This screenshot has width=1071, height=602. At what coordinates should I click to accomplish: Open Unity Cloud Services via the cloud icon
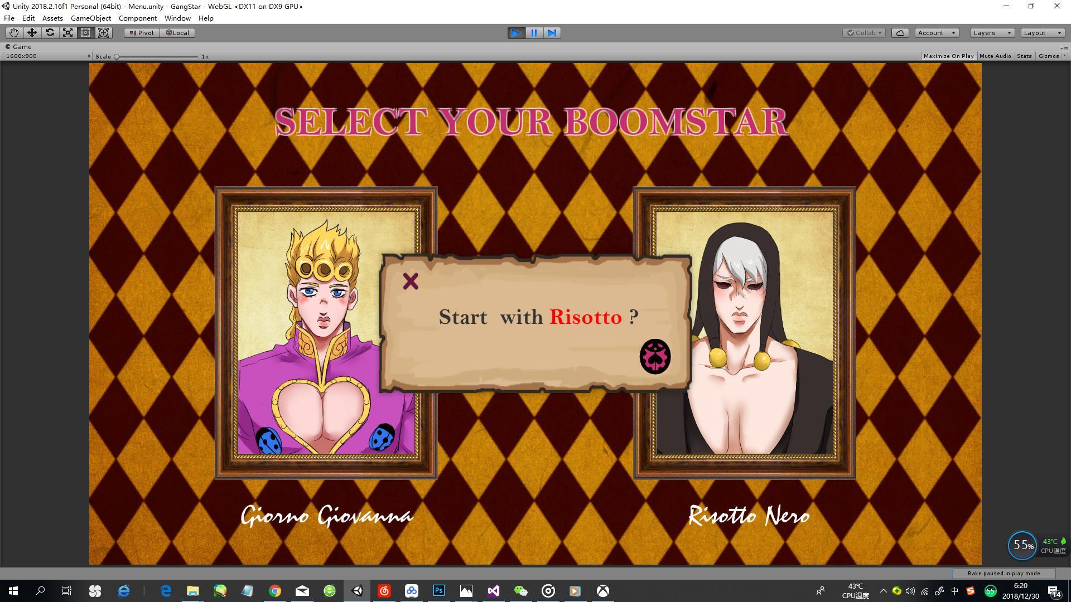click(x=900, y=33)
